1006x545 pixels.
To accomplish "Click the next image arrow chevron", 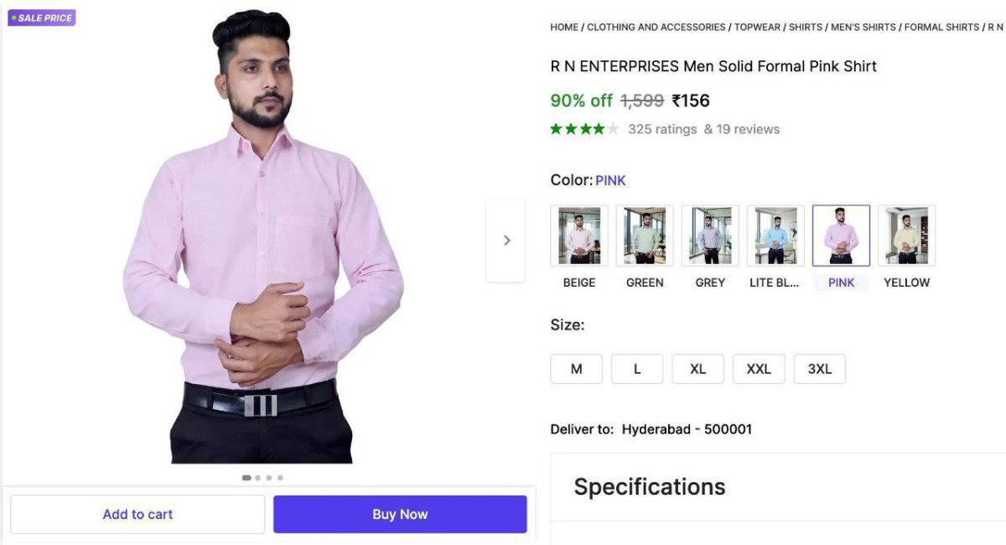I will point(506,241).
